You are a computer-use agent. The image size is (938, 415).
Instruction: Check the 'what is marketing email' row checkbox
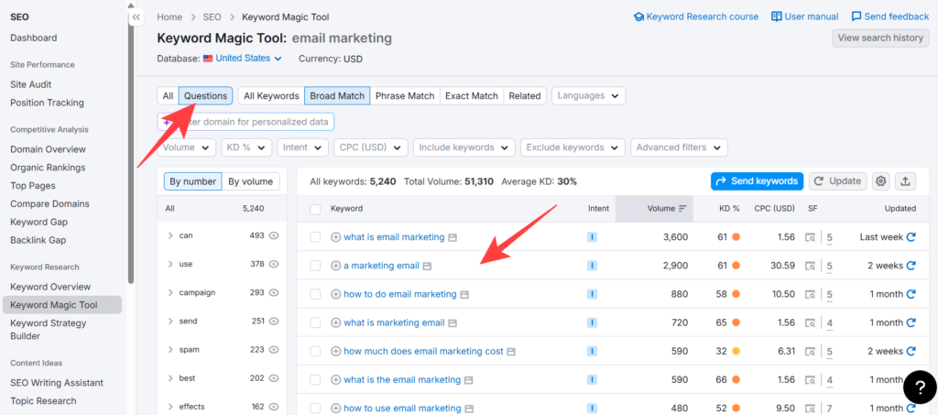coord(315,322)
